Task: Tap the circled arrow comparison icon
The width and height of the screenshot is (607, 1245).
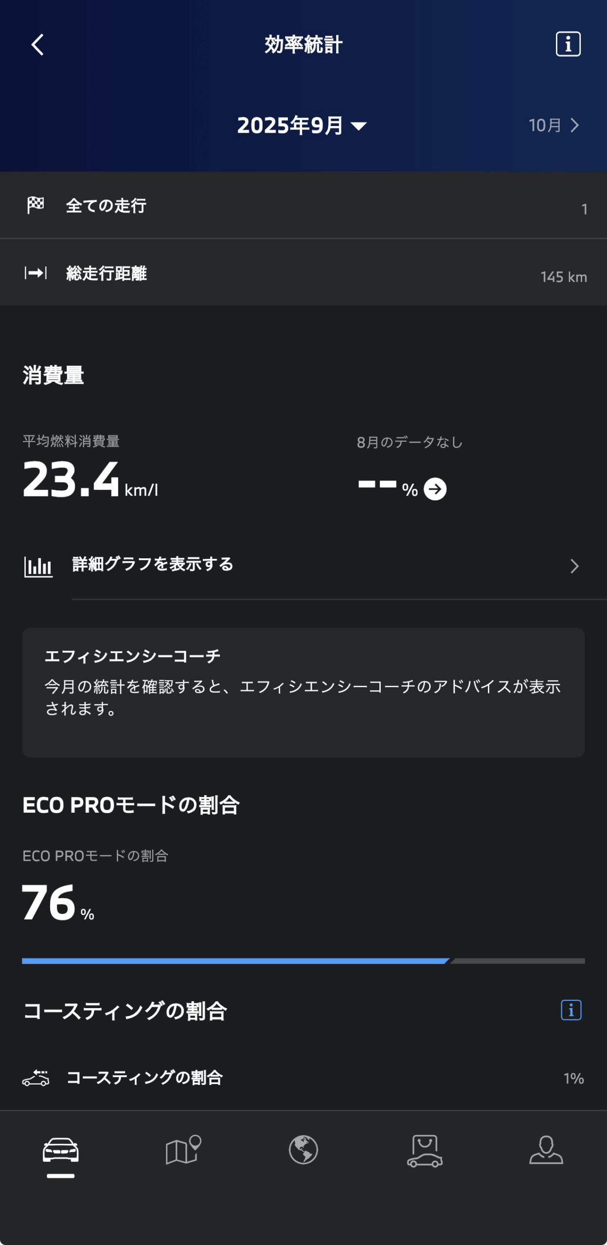Action: pos(435,489)
